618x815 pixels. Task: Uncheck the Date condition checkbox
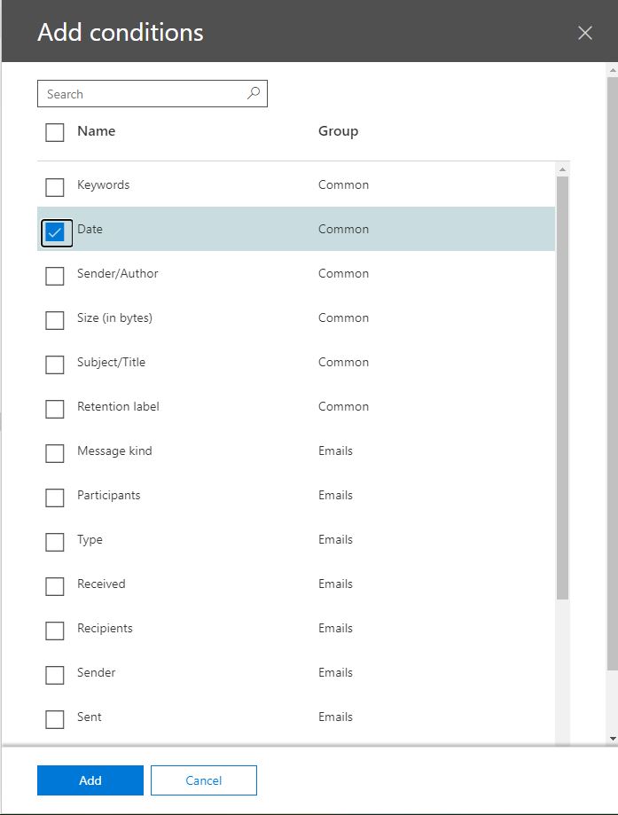click(x=55, y=231)
